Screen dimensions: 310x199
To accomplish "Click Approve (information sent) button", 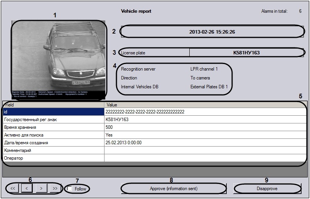I will [174, 189].
